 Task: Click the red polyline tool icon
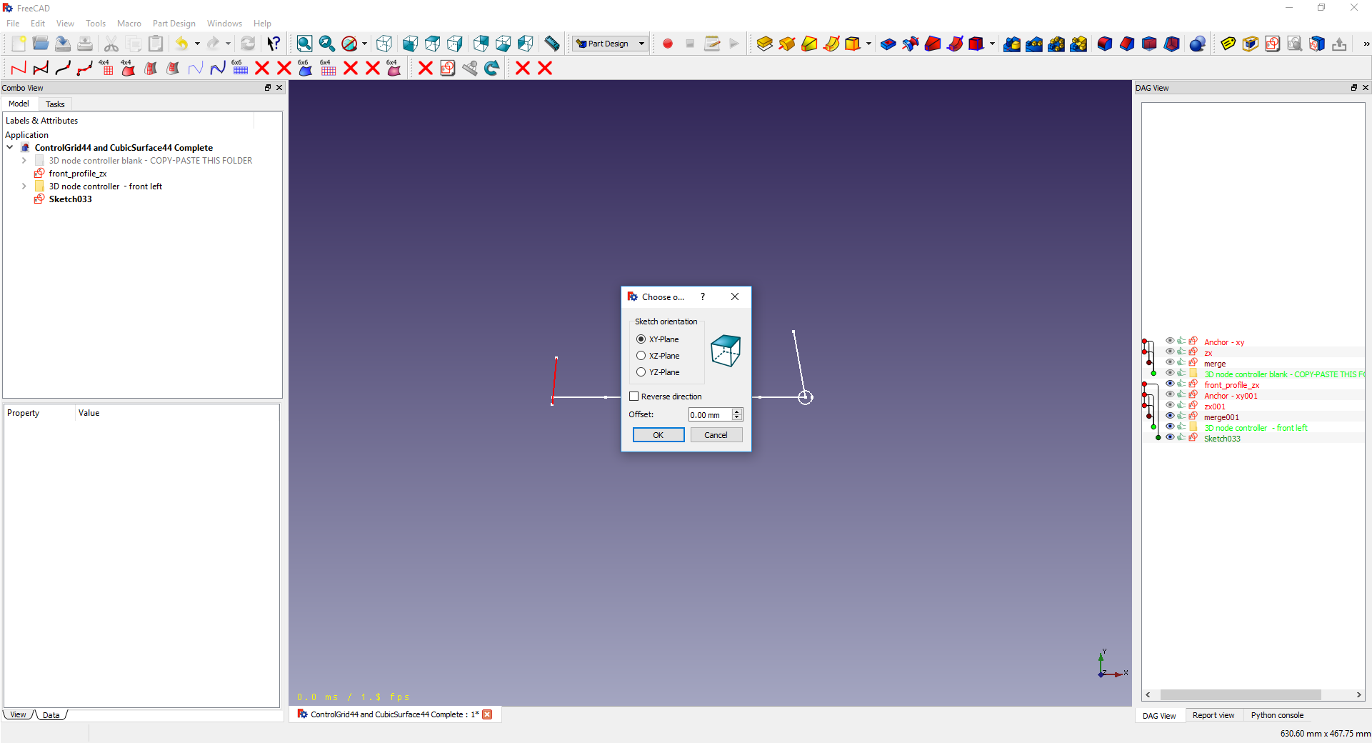(19, 68)
